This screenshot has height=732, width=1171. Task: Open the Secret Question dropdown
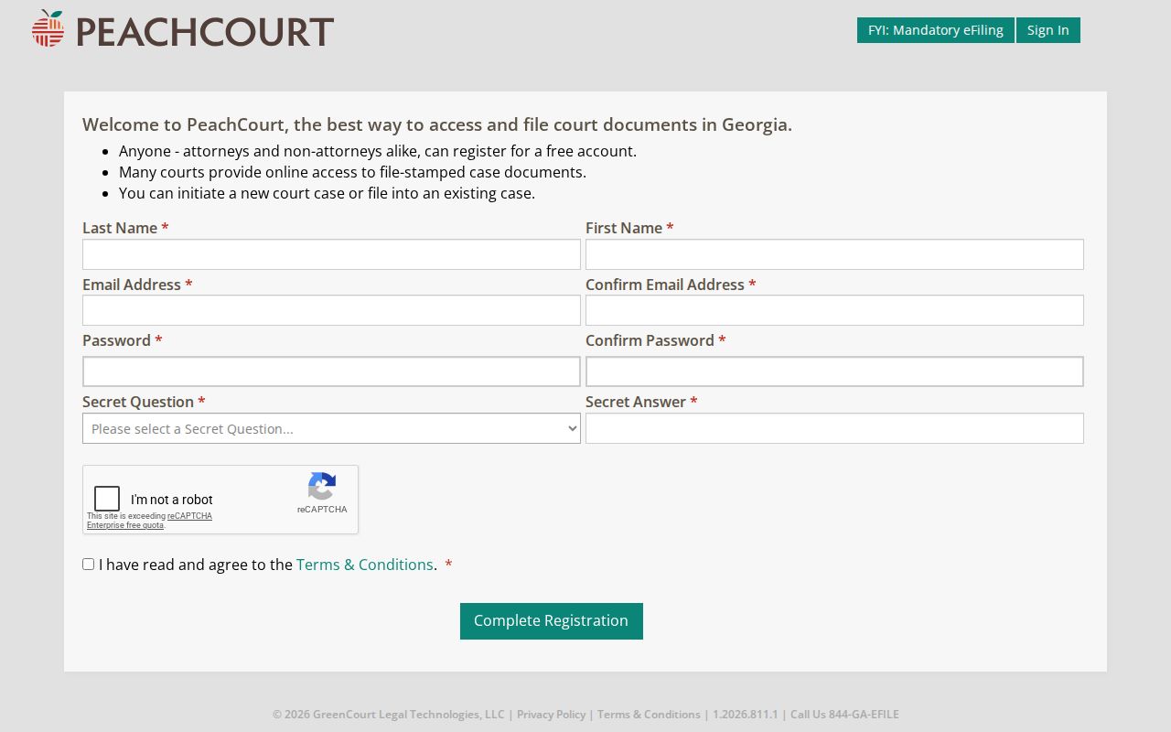click(x=331, y=428)
